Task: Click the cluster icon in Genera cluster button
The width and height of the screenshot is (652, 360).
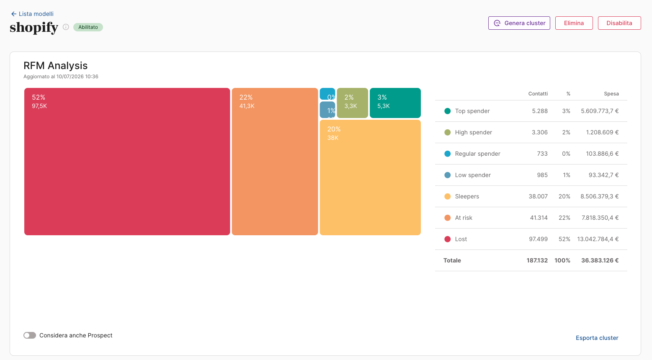Action: tap(497, 23)
